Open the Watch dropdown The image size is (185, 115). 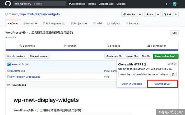[x=129, y=14]
